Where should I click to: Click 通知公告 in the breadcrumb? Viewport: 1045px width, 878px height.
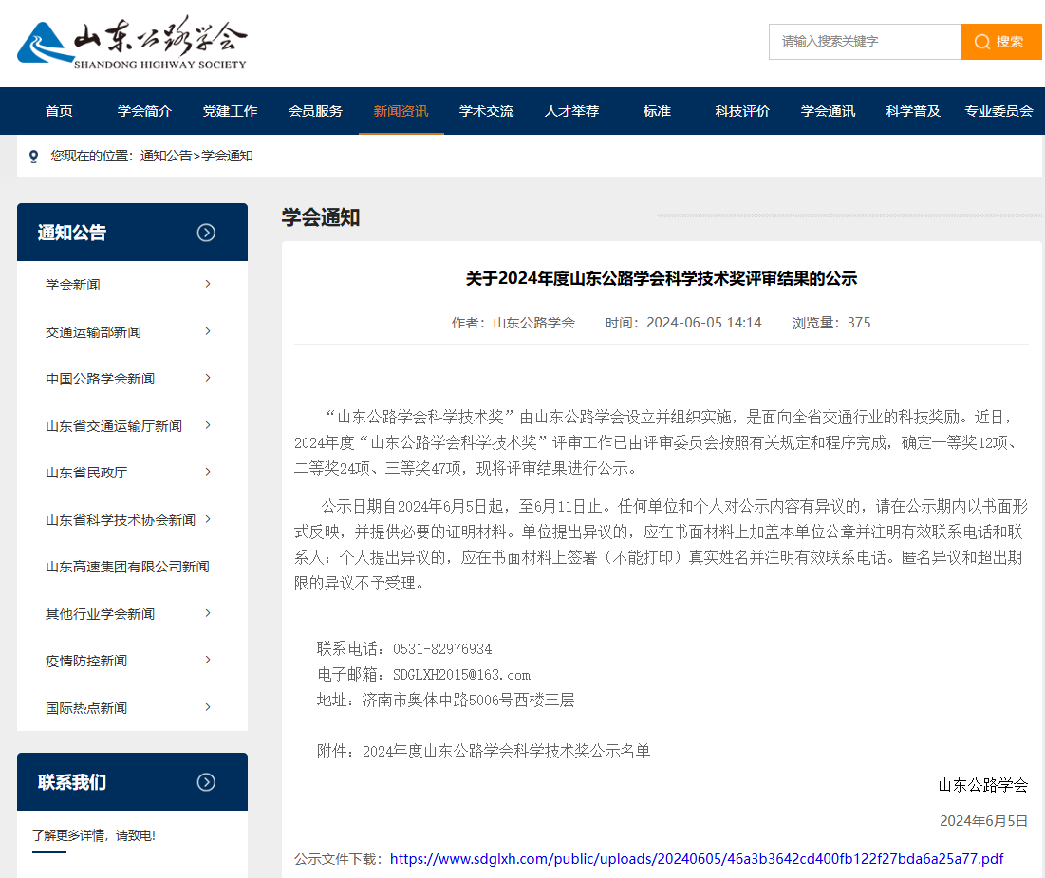point(166,156)
